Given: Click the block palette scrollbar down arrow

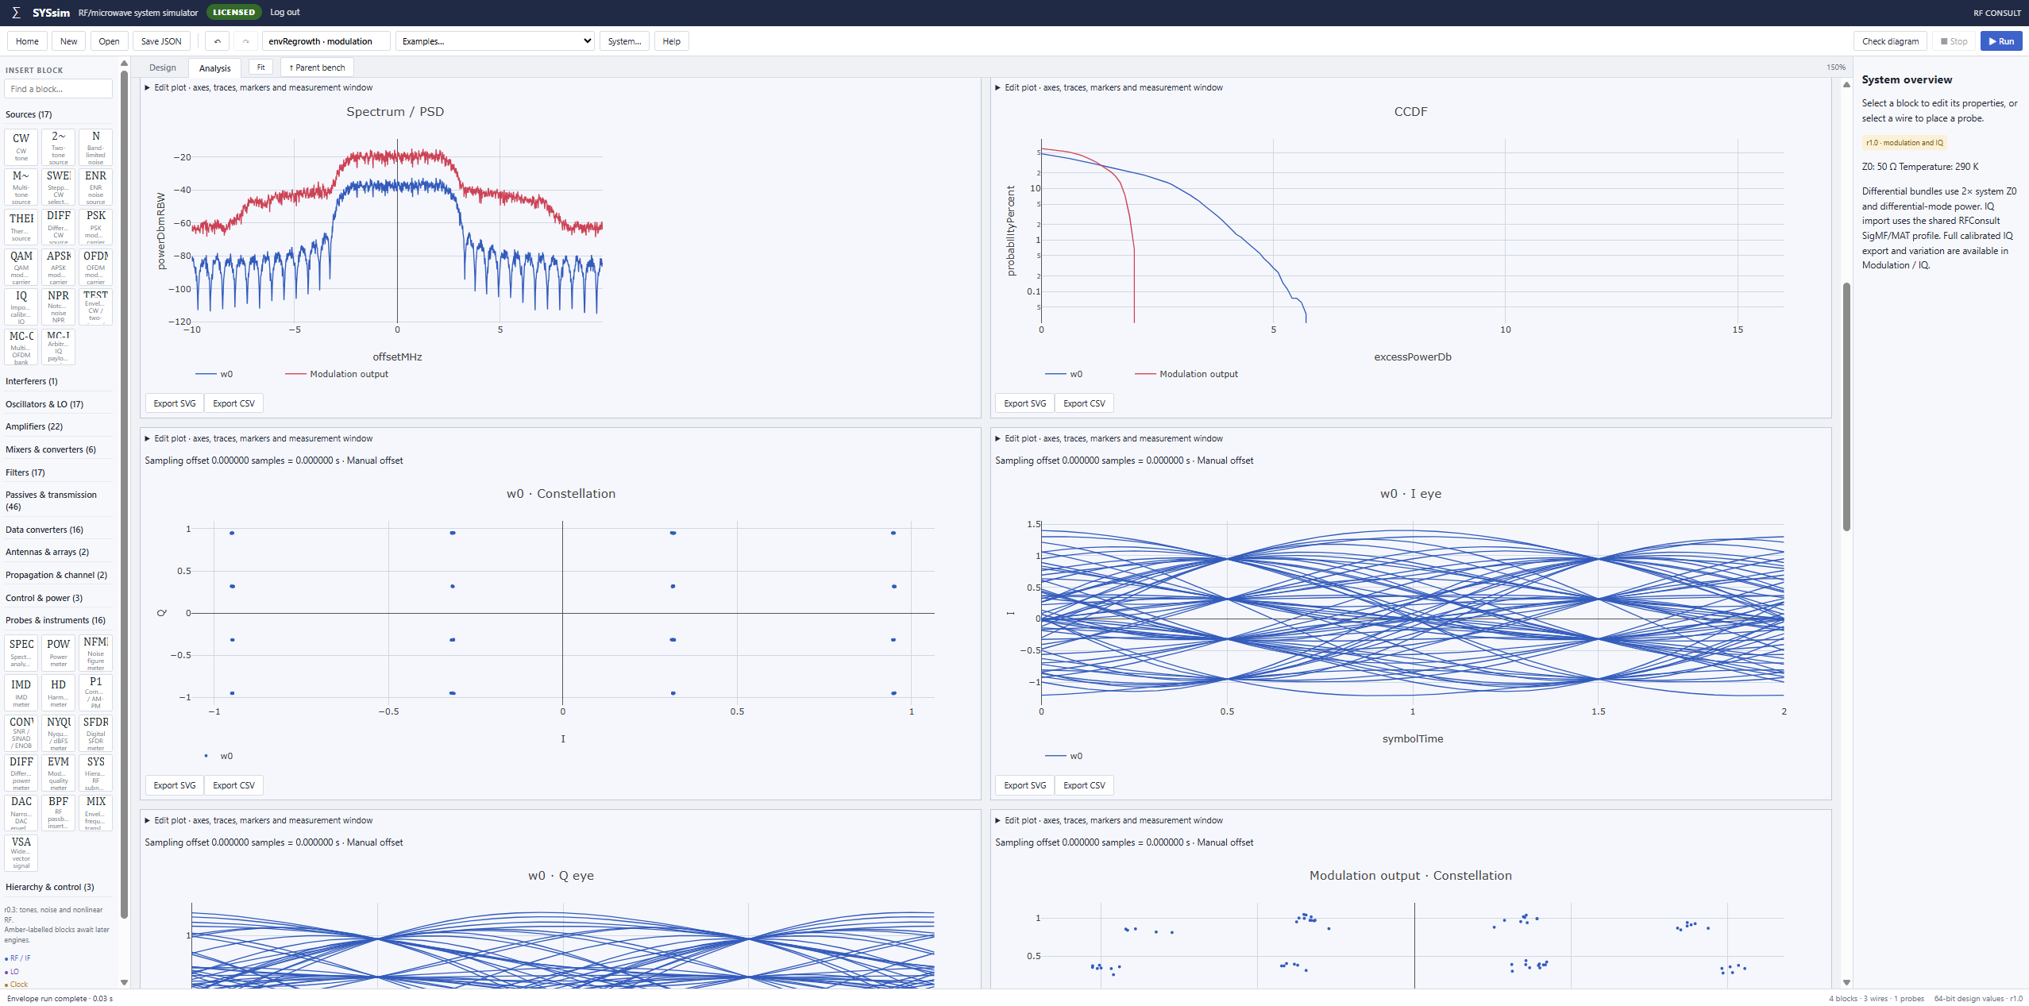Looking at the screenshot, I should tap(124, 982).
